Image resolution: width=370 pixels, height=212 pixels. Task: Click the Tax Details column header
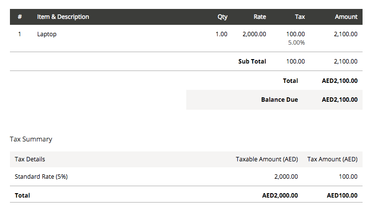point(30,159)
